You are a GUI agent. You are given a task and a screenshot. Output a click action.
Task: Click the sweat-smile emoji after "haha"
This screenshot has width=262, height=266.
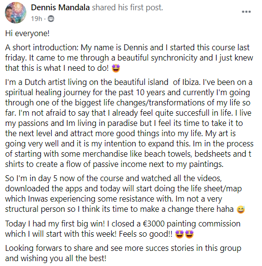pyautogui.click(x=241, y=209)
